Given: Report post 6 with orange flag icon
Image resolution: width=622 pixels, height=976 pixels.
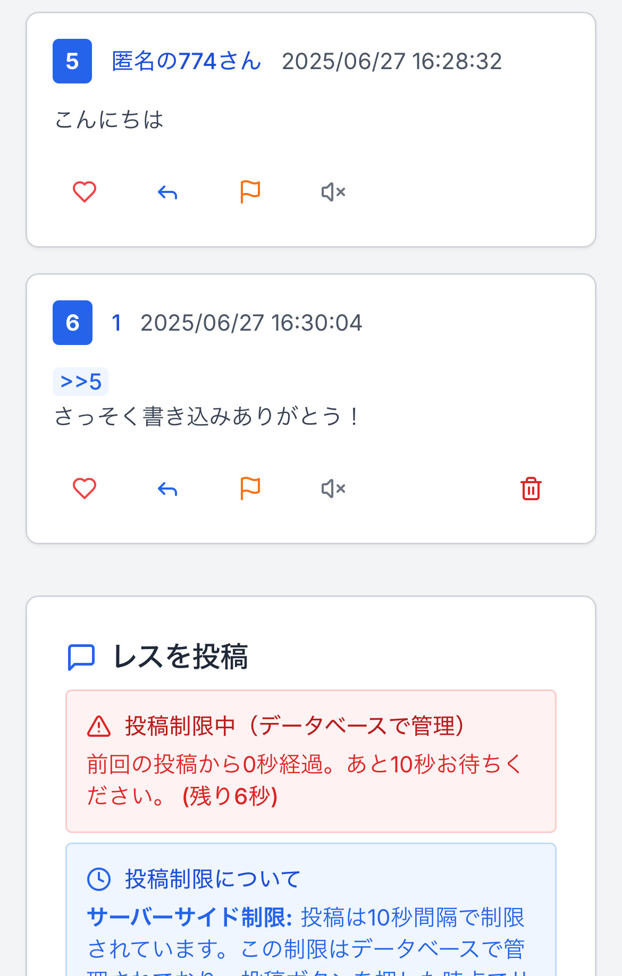Looking at the screenshot, I should pyautogui.click(x=250, y=489).
